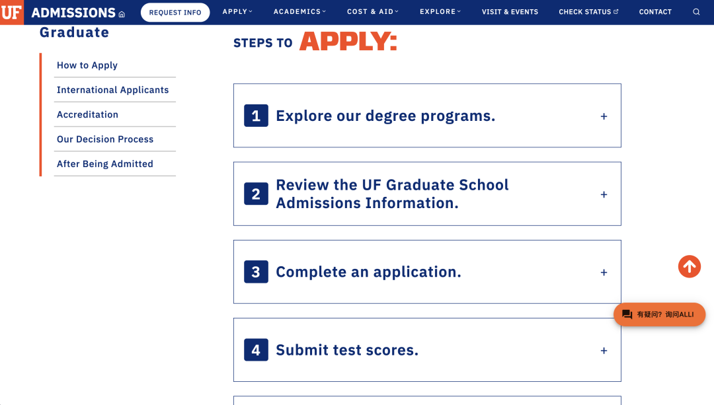The height and width of the screenshot is (405, 714).
Task: Open the Apply dropdown menu
Action: (x=237, y=12)
